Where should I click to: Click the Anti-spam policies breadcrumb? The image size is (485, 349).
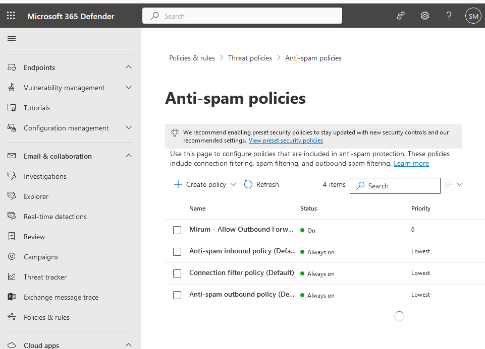coord(313,58)
